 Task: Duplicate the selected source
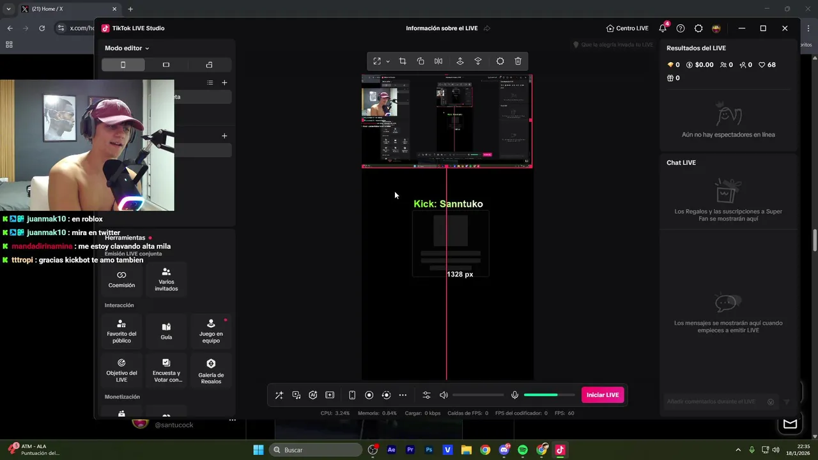pos(421,61)
